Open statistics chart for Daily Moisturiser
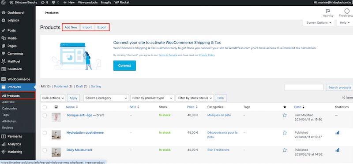 coord(337,150)
